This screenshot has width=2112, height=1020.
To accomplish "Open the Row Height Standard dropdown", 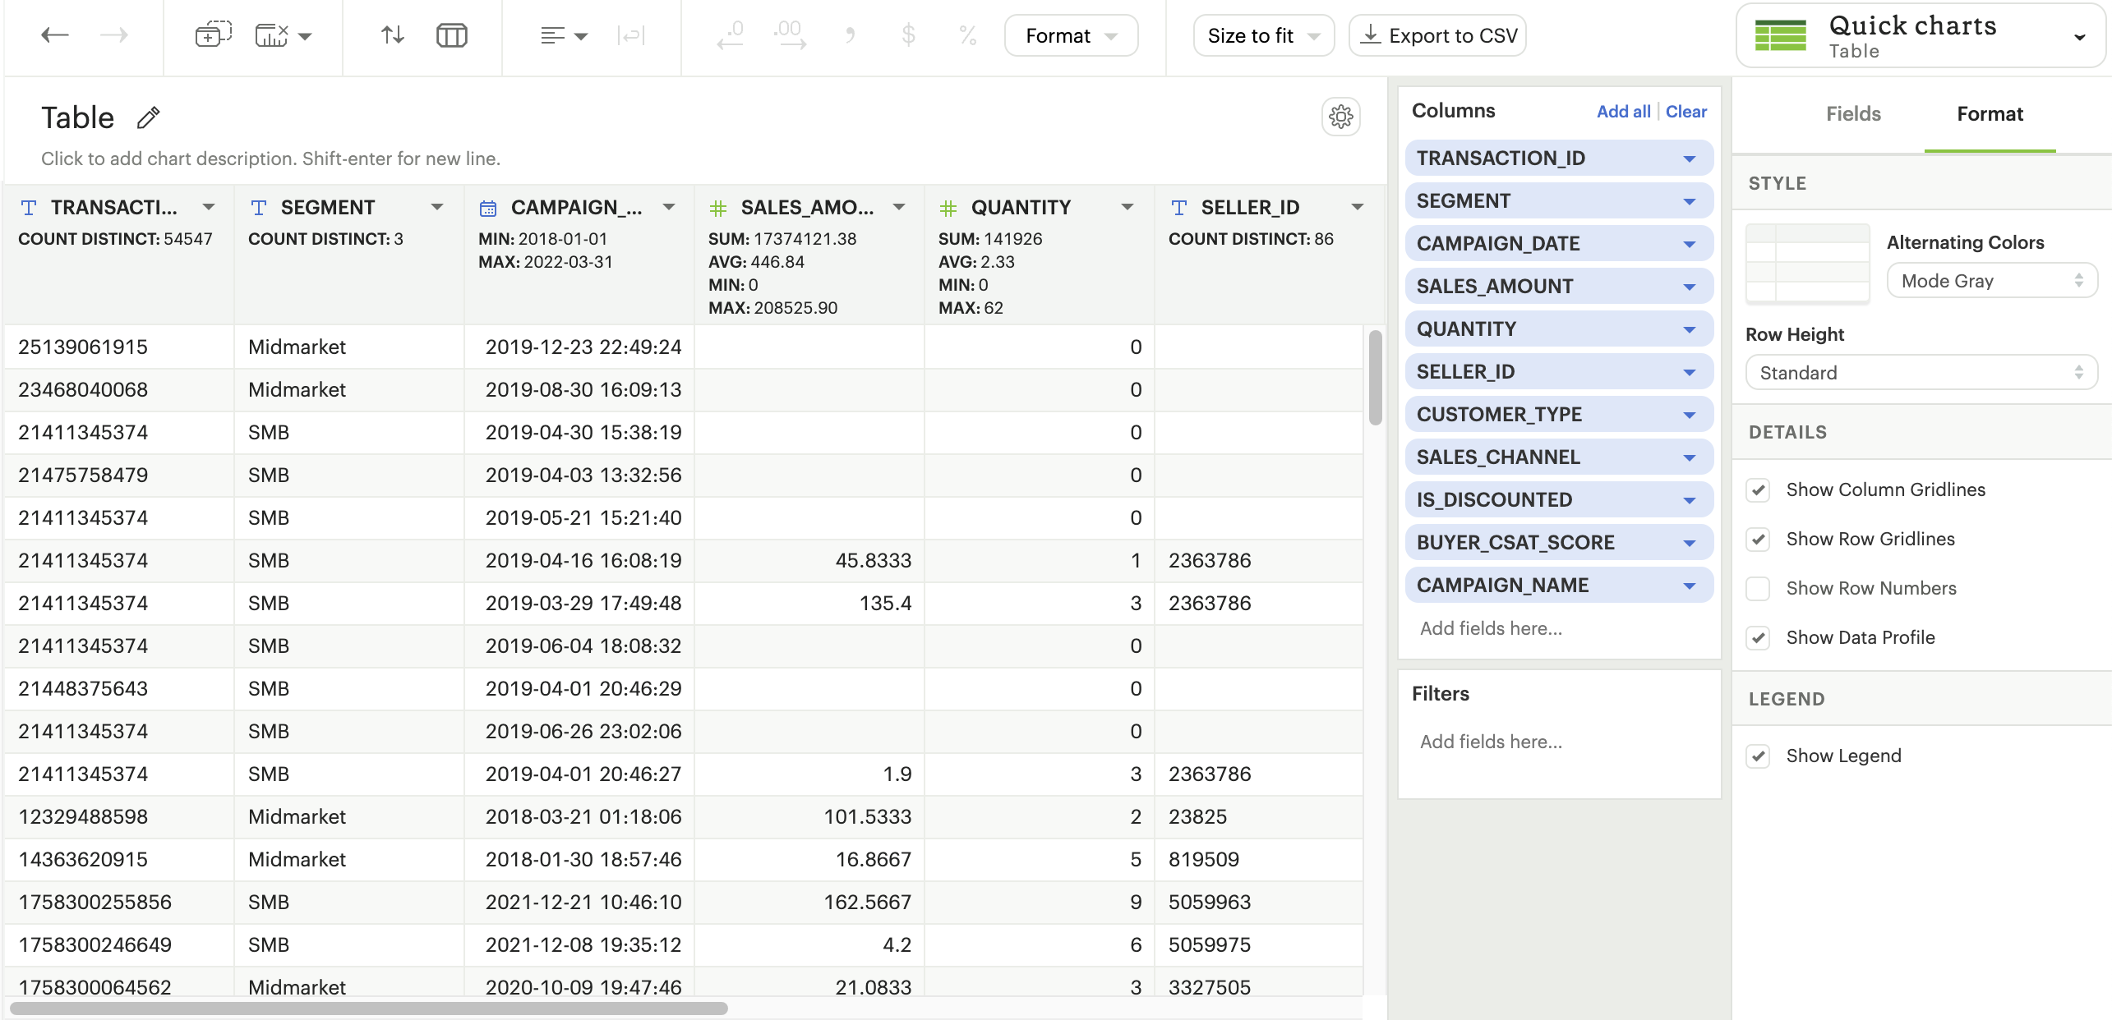I will pyautogui.click(x=1921, y=373).
